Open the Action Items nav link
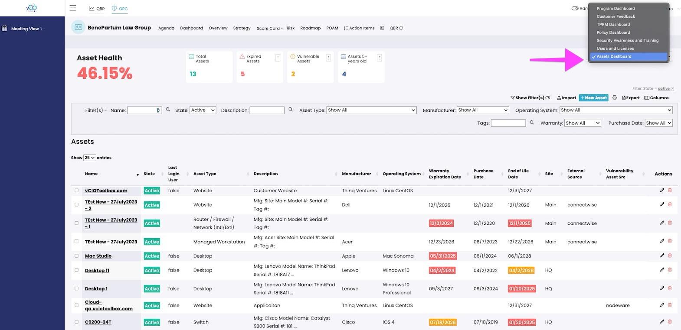This screenshot has width=681, height=330. [359, 28]
